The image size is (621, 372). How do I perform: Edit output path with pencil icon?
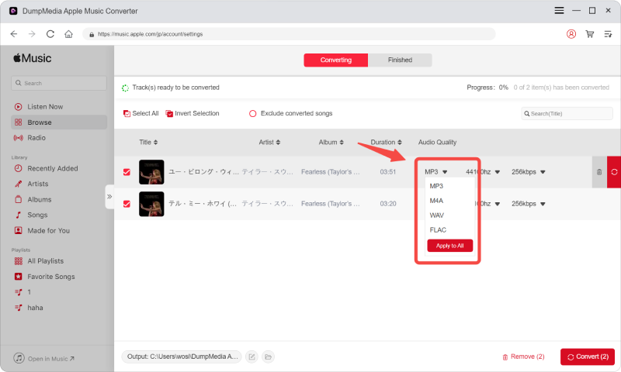(x=252, y=356)
